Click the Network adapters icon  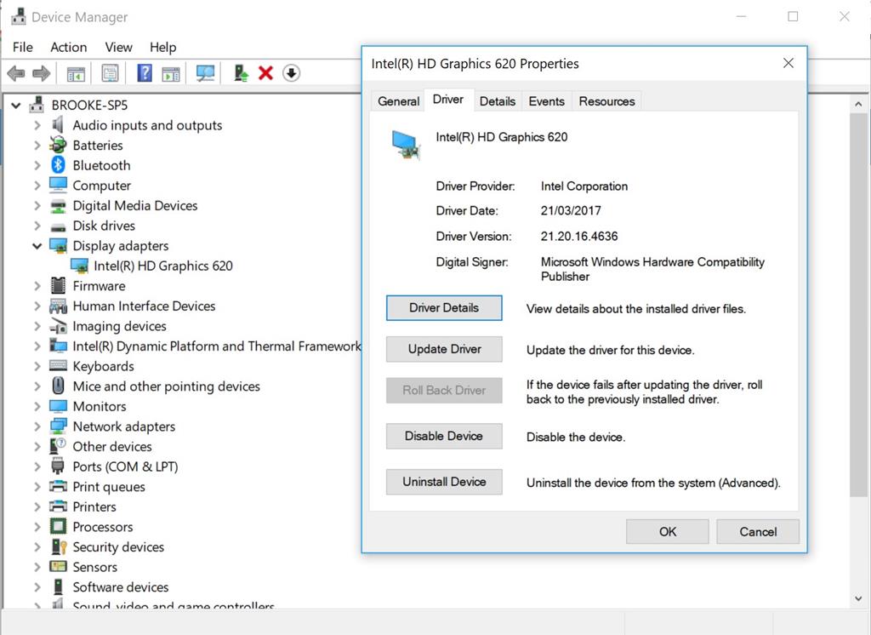(x=58, y=426)
